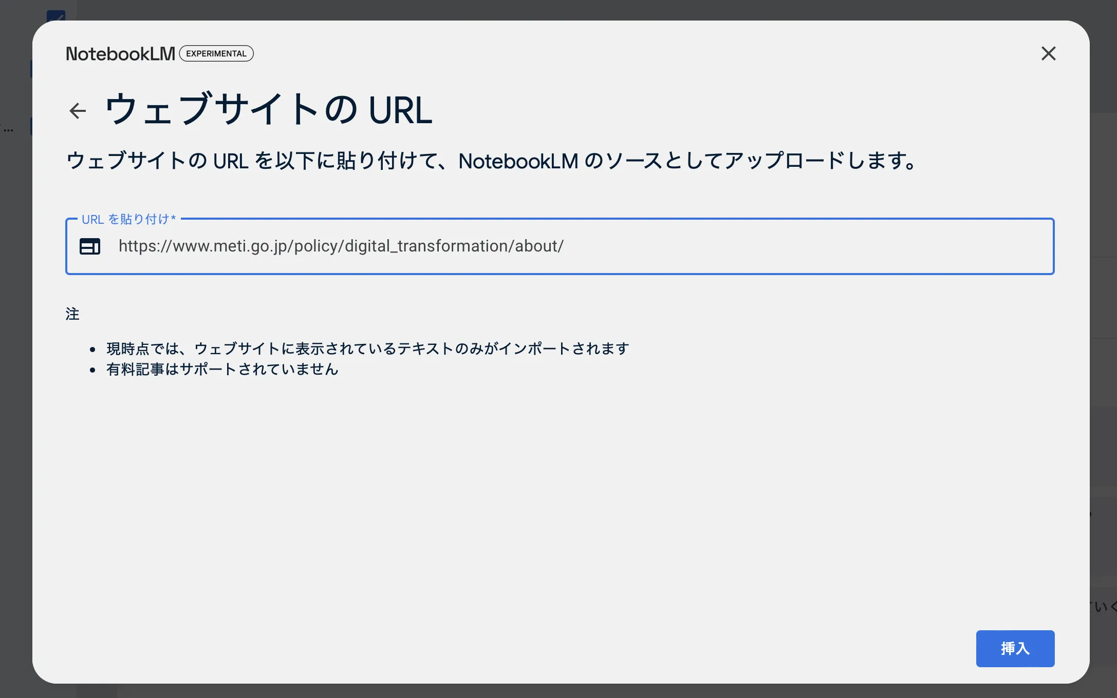Screen dimensions: 1117x698
Task: Click the description text mentioning NotebookLM のソース
Action: click(492, 161)
